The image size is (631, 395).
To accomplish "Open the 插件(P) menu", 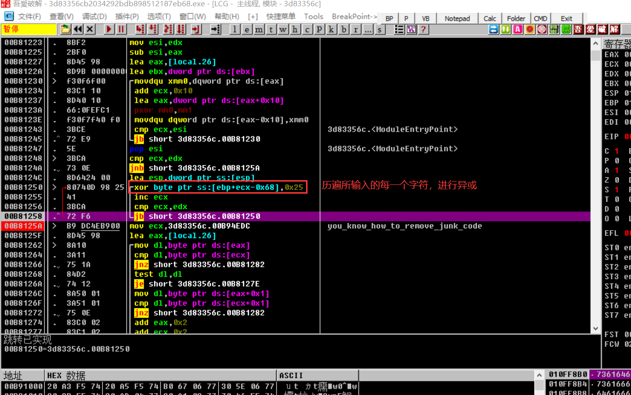I will pos(127,16).
